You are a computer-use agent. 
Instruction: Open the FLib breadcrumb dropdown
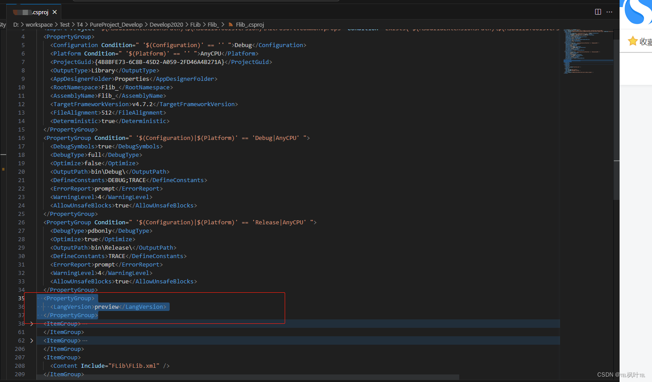coord(195,24)
